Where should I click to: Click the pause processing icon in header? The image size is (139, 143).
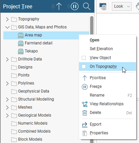click(75, 6)
